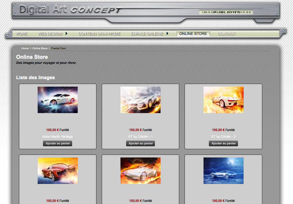Follow the Online Store breadcrumb link

40,48
